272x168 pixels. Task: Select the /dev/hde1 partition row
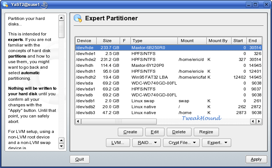tap(169, 54)
